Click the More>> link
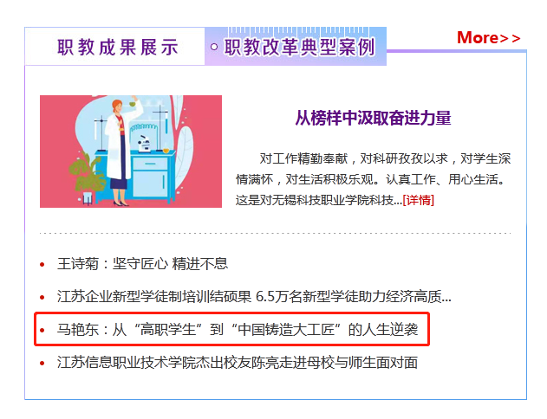 click(488, 37)
